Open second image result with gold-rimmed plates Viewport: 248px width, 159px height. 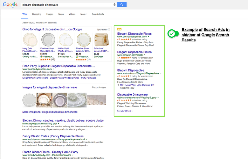pos(44,100)
